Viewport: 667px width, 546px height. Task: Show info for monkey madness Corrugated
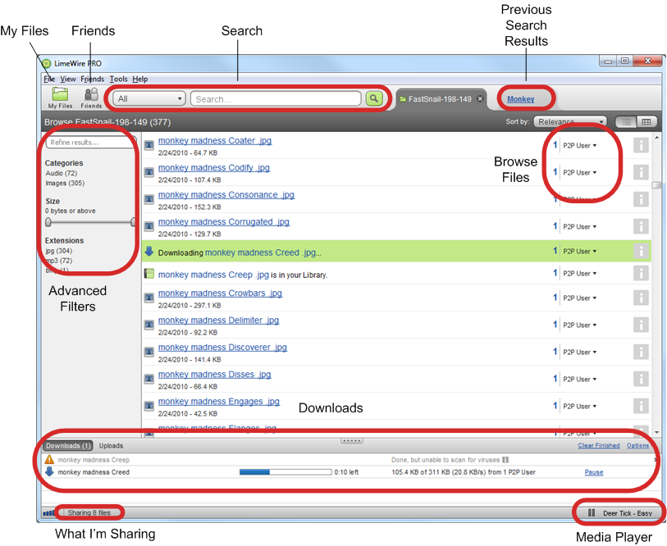pos(641,226)
